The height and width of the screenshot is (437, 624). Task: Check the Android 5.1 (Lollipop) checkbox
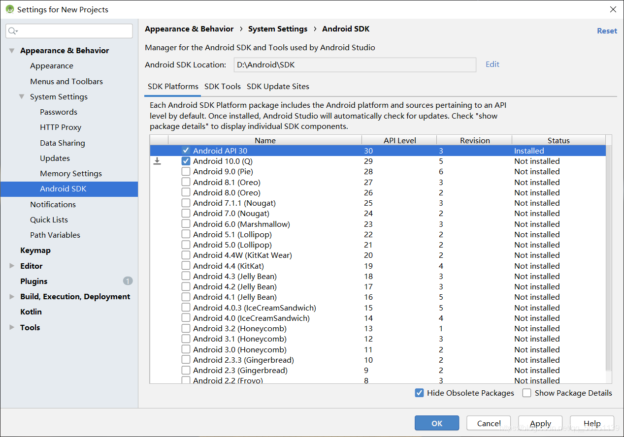[186, 234]
